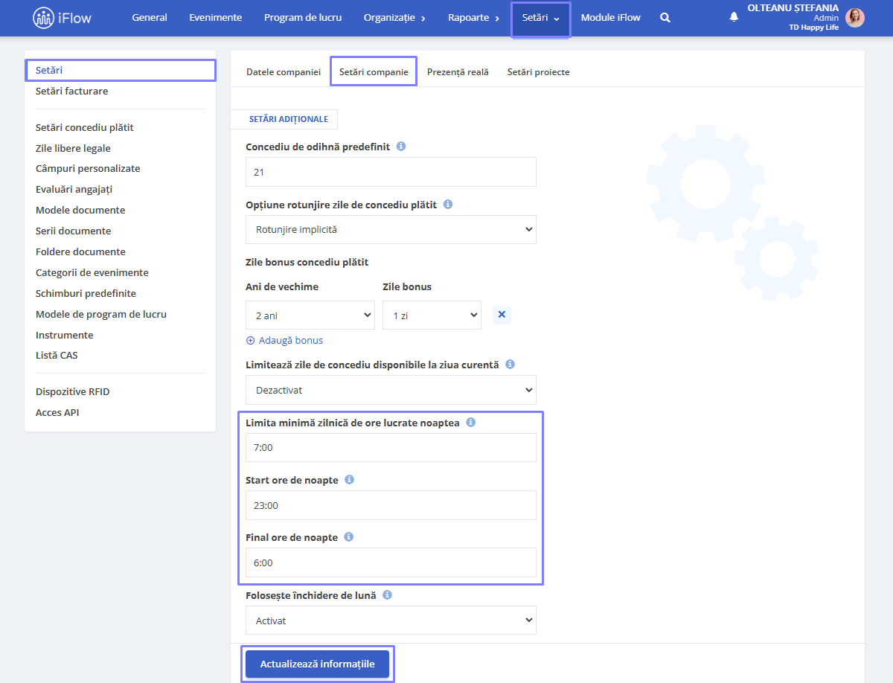Open Instrumente in sidebar
This screenshot has width=893, height=683.
pos(65,335)
